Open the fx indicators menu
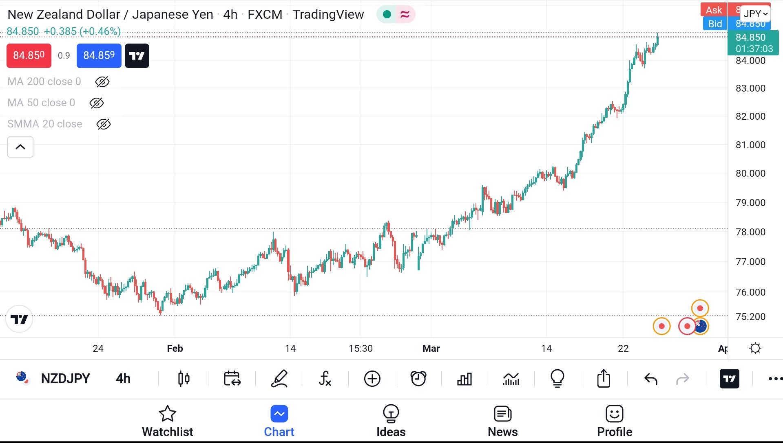The height and width of the screenshot is (443, 783). point(325,379)
